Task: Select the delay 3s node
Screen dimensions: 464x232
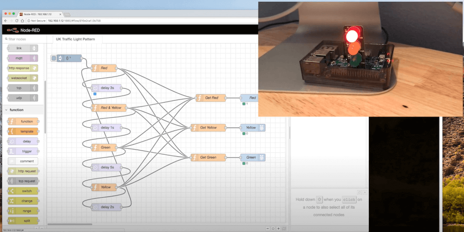Action: [x=107, y=88]
